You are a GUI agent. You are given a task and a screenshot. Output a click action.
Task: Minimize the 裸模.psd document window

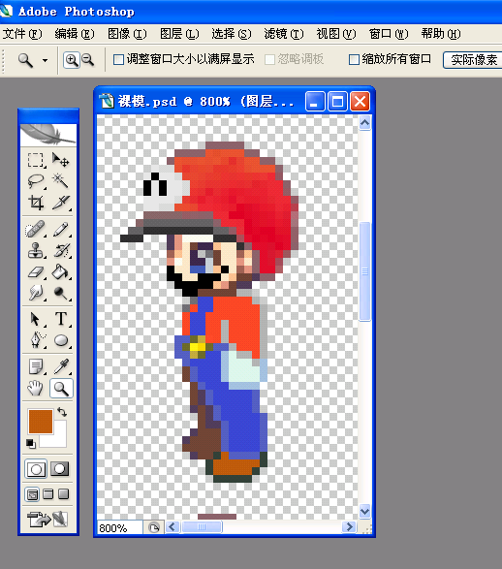click(315, 101)
